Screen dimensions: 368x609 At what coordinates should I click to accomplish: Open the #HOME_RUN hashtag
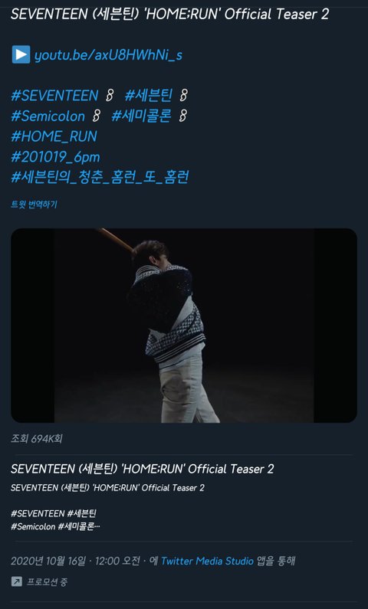54,136
